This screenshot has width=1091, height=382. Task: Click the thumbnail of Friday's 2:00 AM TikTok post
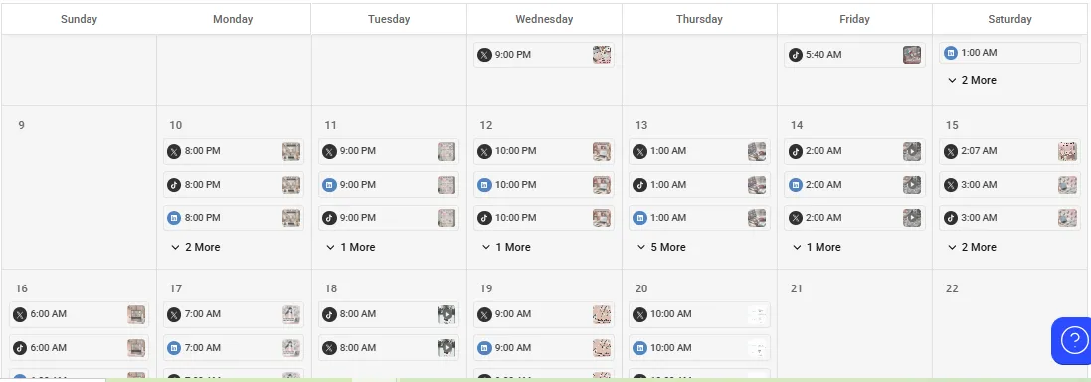(x=911, y=151)
